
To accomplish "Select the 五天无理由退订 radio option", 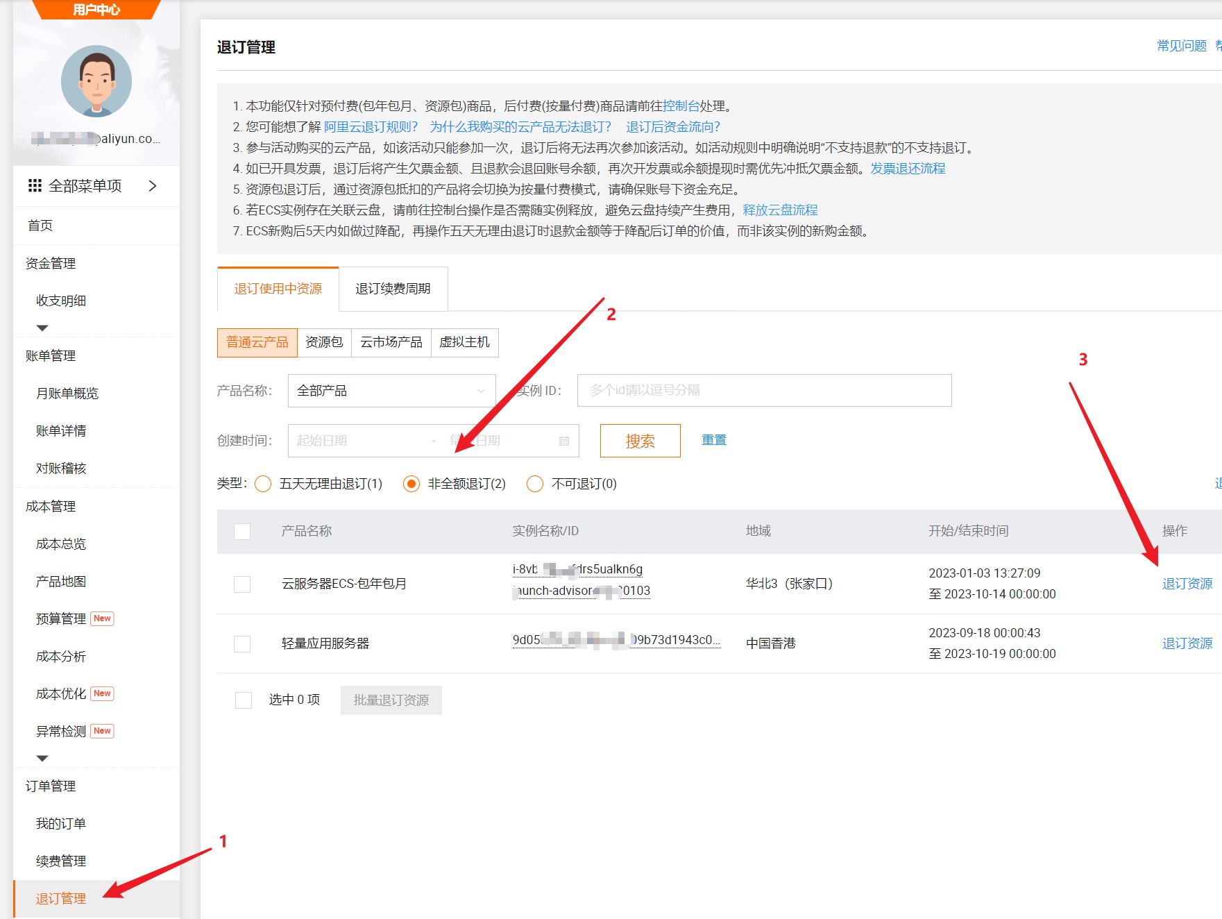I will click(x=263, y=484).
